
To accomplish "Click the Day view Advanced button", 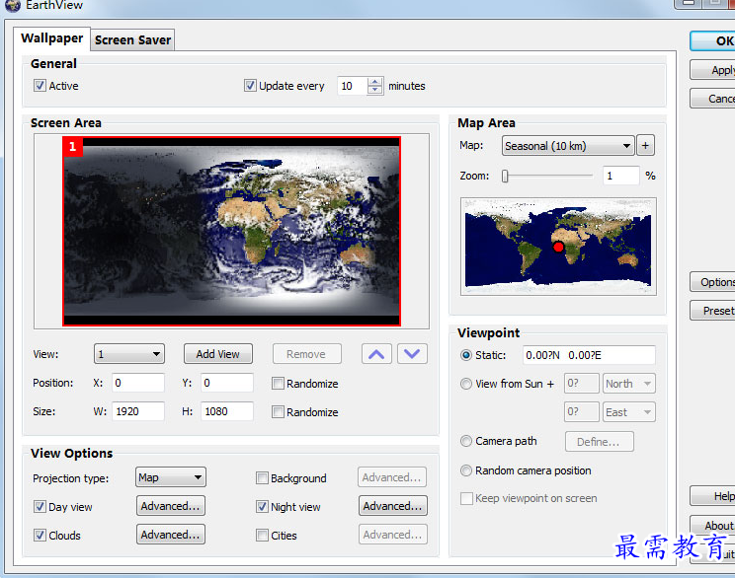I will click(171, 506).
